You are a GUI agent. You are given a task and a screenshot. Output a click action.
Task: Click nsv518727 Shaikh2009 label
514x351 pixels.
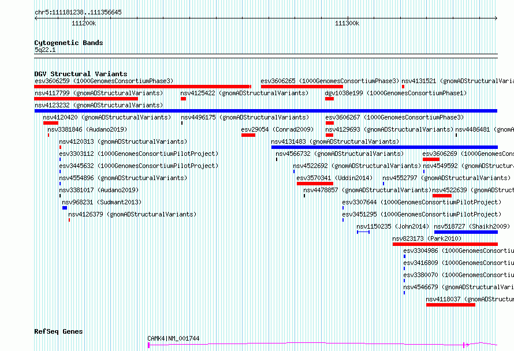472,226
